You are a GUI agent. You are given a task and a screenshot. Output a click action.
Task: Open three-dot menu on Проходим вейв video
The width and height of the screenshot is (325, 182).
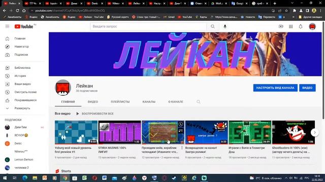click(182, 148)
